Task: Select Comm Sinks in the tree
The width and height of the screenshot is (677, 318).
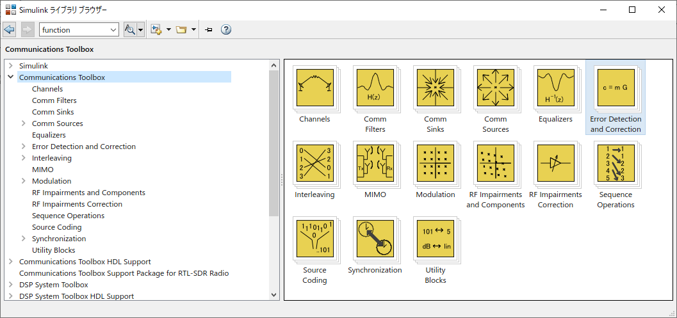Action: [53, 112]
